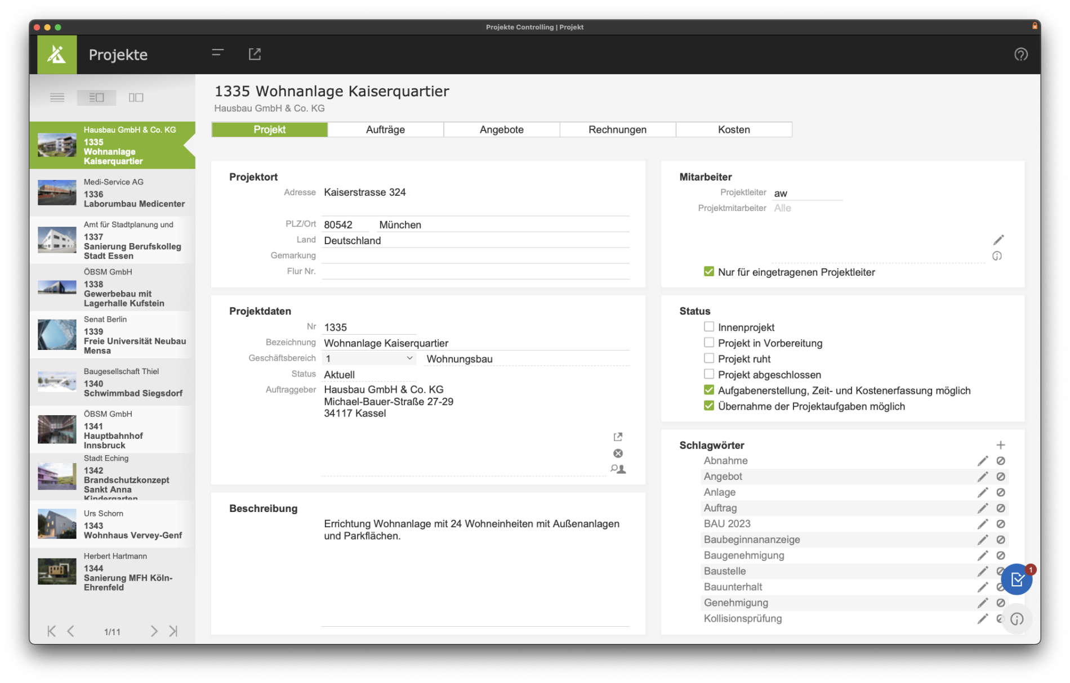This screenshot has width=1070, height=683.
Task: Go to next page of project list
Action: [154, 631]
